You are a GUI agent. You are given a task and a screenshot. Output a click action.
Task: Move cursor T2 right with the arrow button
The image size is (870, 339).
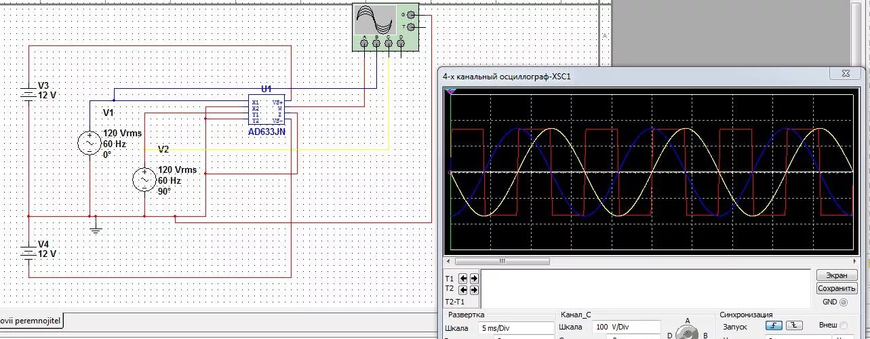(x=473, y=290)
